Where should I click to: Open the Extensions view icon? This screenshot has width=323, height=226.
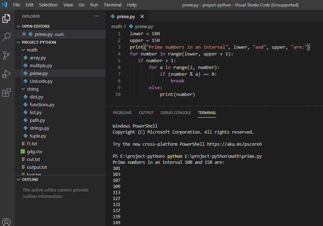click(x=6, y=93)
